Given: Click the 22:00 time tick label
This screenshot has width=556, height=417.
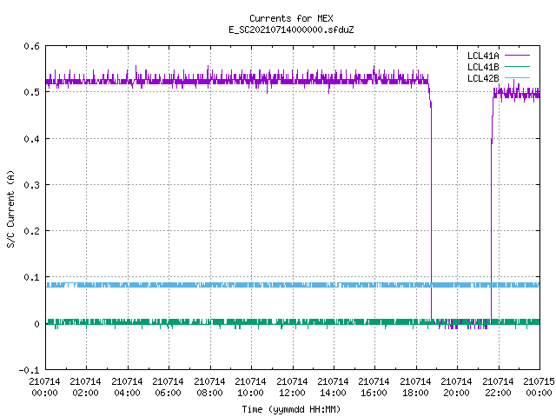Looking at the screenshot, I should pyautogui.click(x=498, y=393).
